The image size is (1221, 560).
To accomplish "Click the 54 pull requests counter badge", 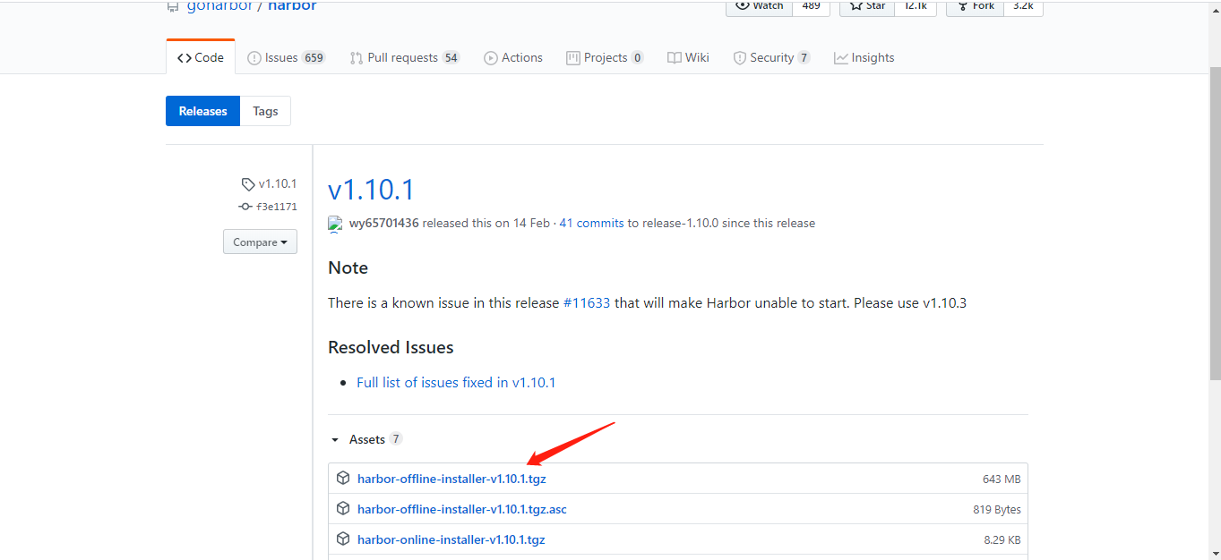I will point(451,58).
